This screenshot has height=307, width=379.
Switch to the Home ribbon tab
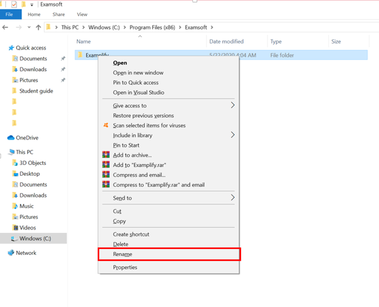(x=34, y=14)
